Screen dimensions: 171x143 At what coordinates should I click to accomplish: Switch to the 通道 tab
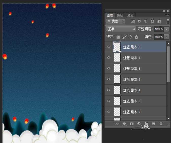[130, 15]
